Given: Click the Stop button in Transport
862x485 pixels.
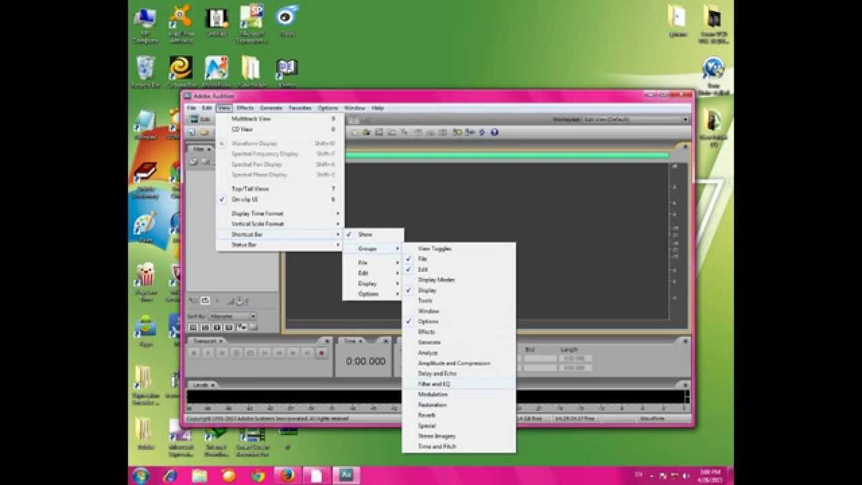Looking at the screenshot, I should coord(194,352).
